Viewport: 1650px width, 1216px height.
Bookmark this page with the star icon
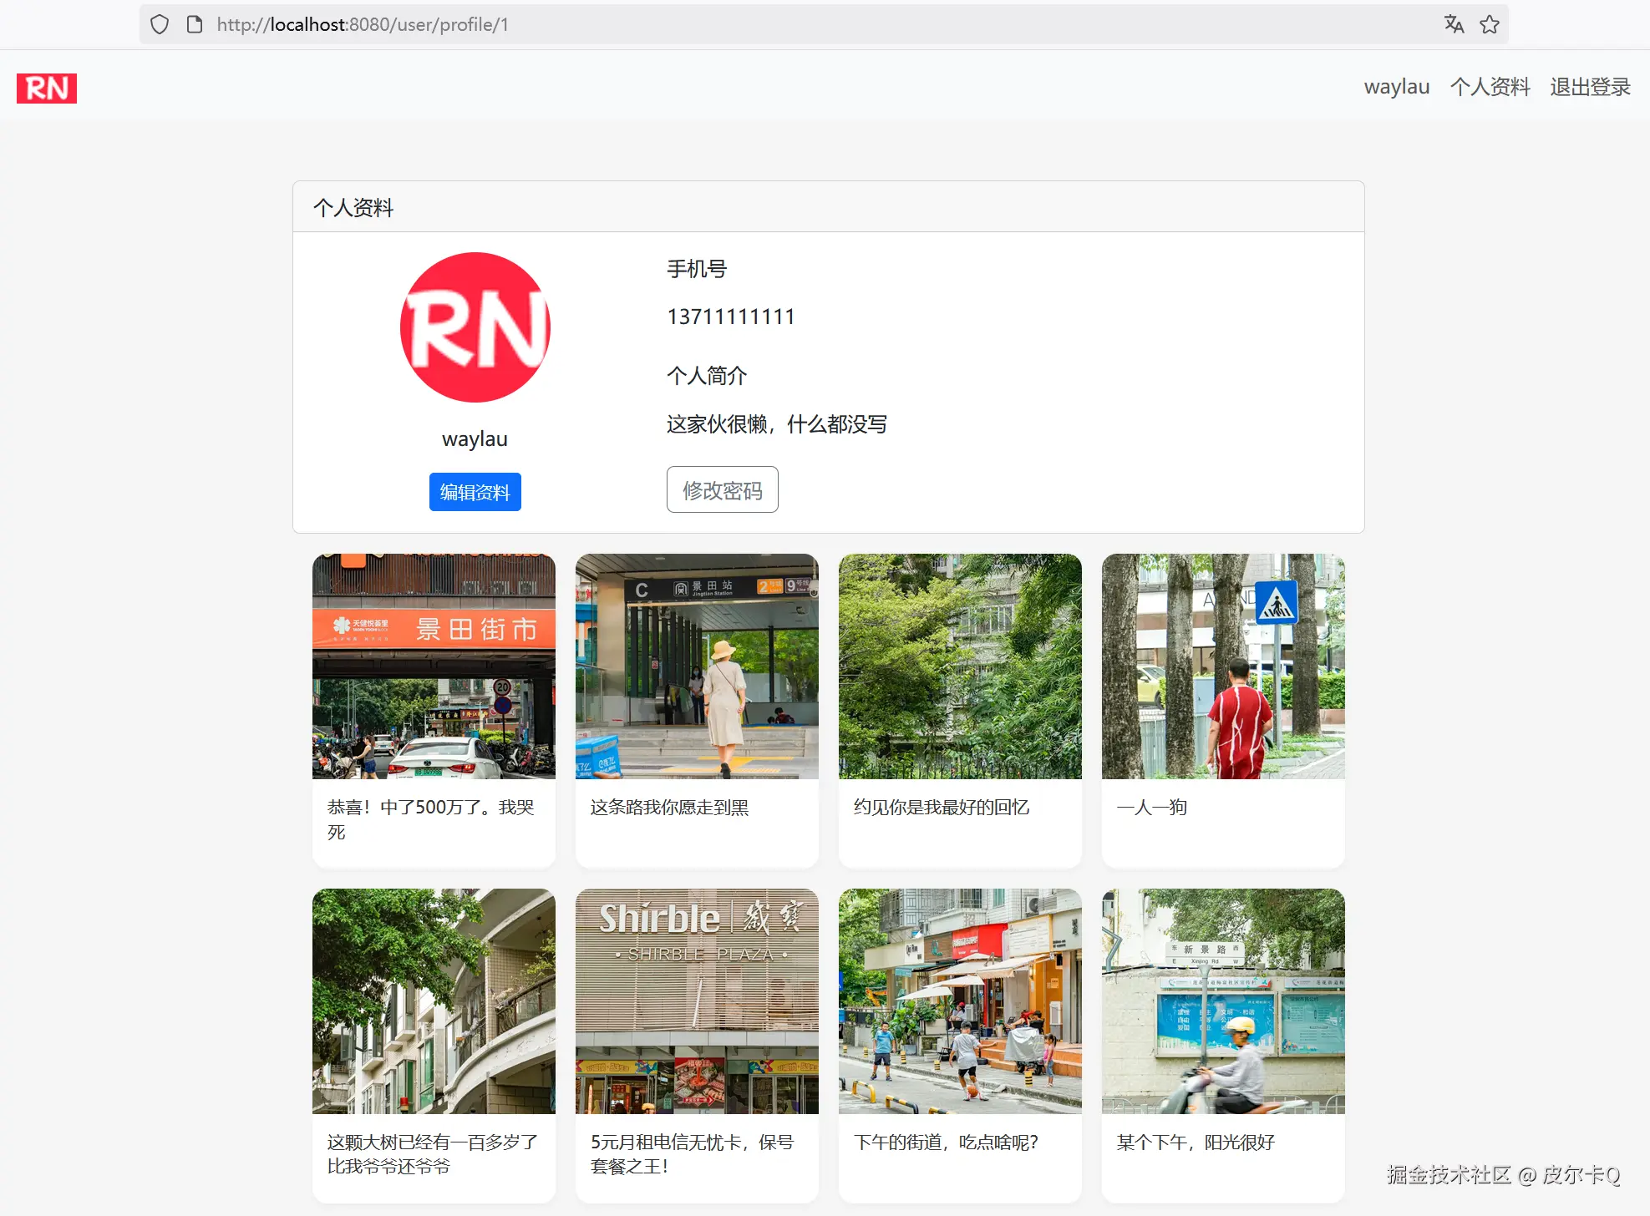click(1489, 24)
